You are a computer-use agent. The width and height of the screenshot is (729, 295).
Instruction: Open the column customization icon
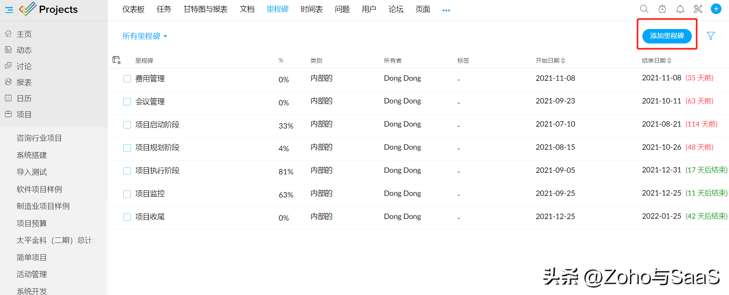pyautogui.click(x=116, y=60)
